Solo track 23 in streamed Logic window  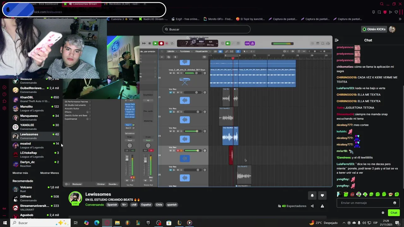click(174, 131)
